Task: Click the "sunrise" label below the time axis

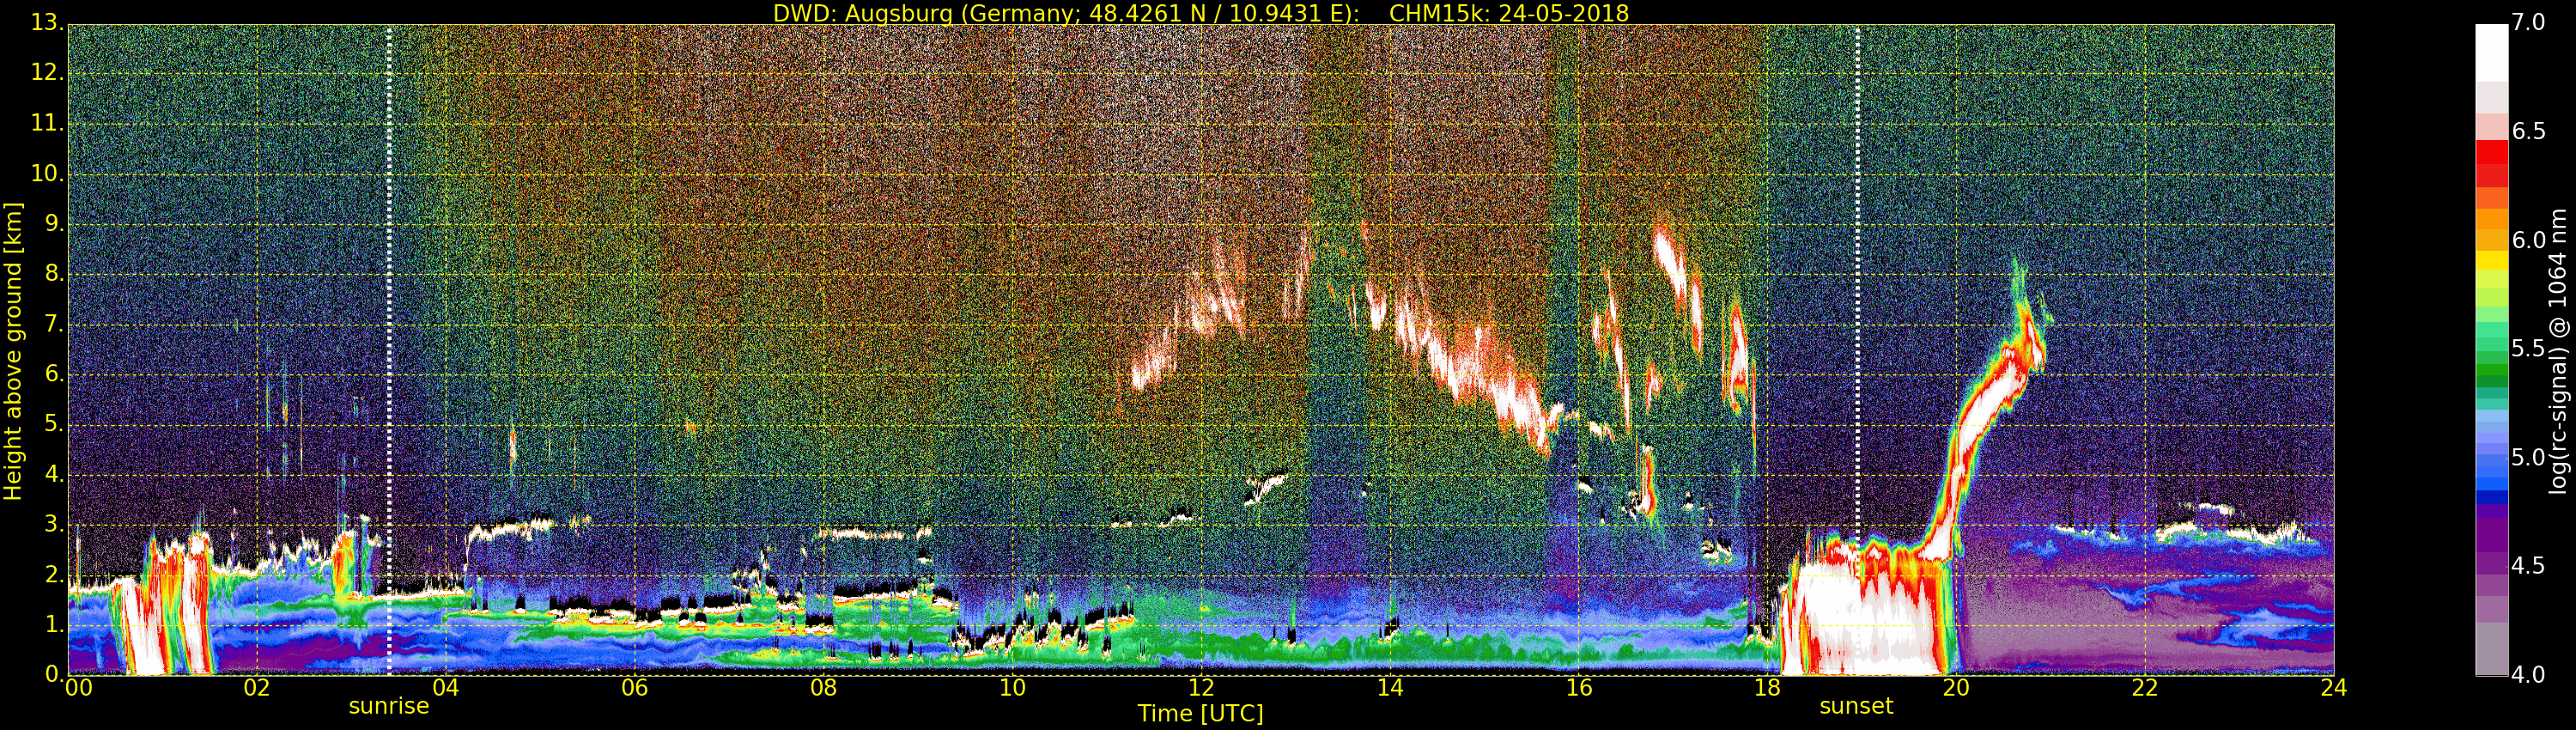Action: point(389,706)
